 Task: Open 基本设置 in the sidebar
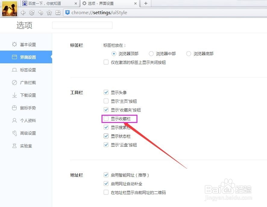coord(29,44)
